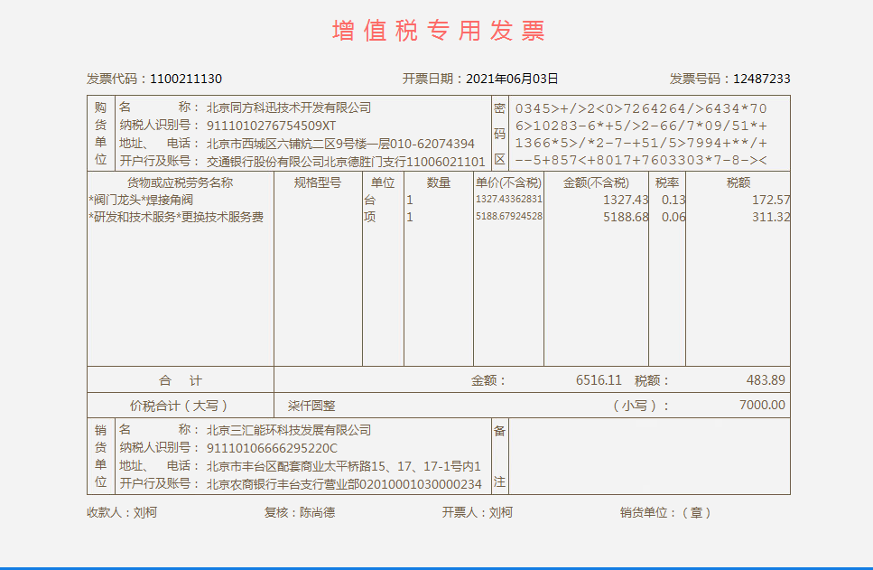The width and height of the screenshot is (873, 570).
Task: Click password line starting with 1366*5>
Action: tap(641, 144)
